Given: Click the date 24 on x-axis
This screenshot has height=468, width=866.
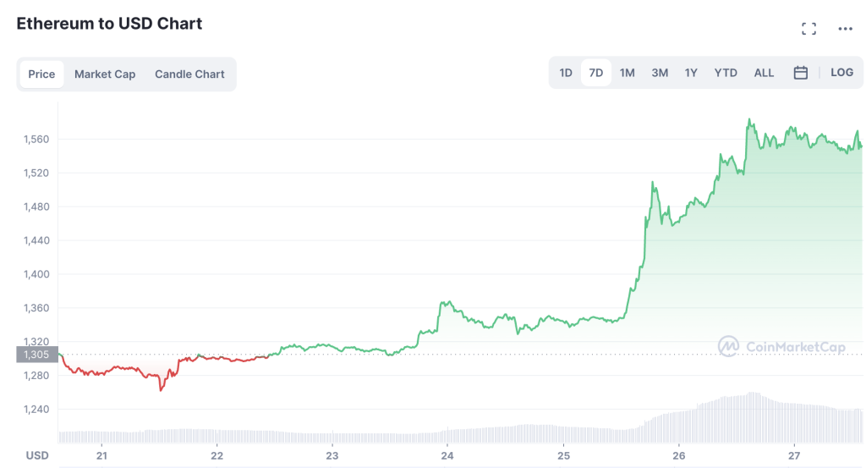Looking at the screenshot, I should click(x=447, y=456).
